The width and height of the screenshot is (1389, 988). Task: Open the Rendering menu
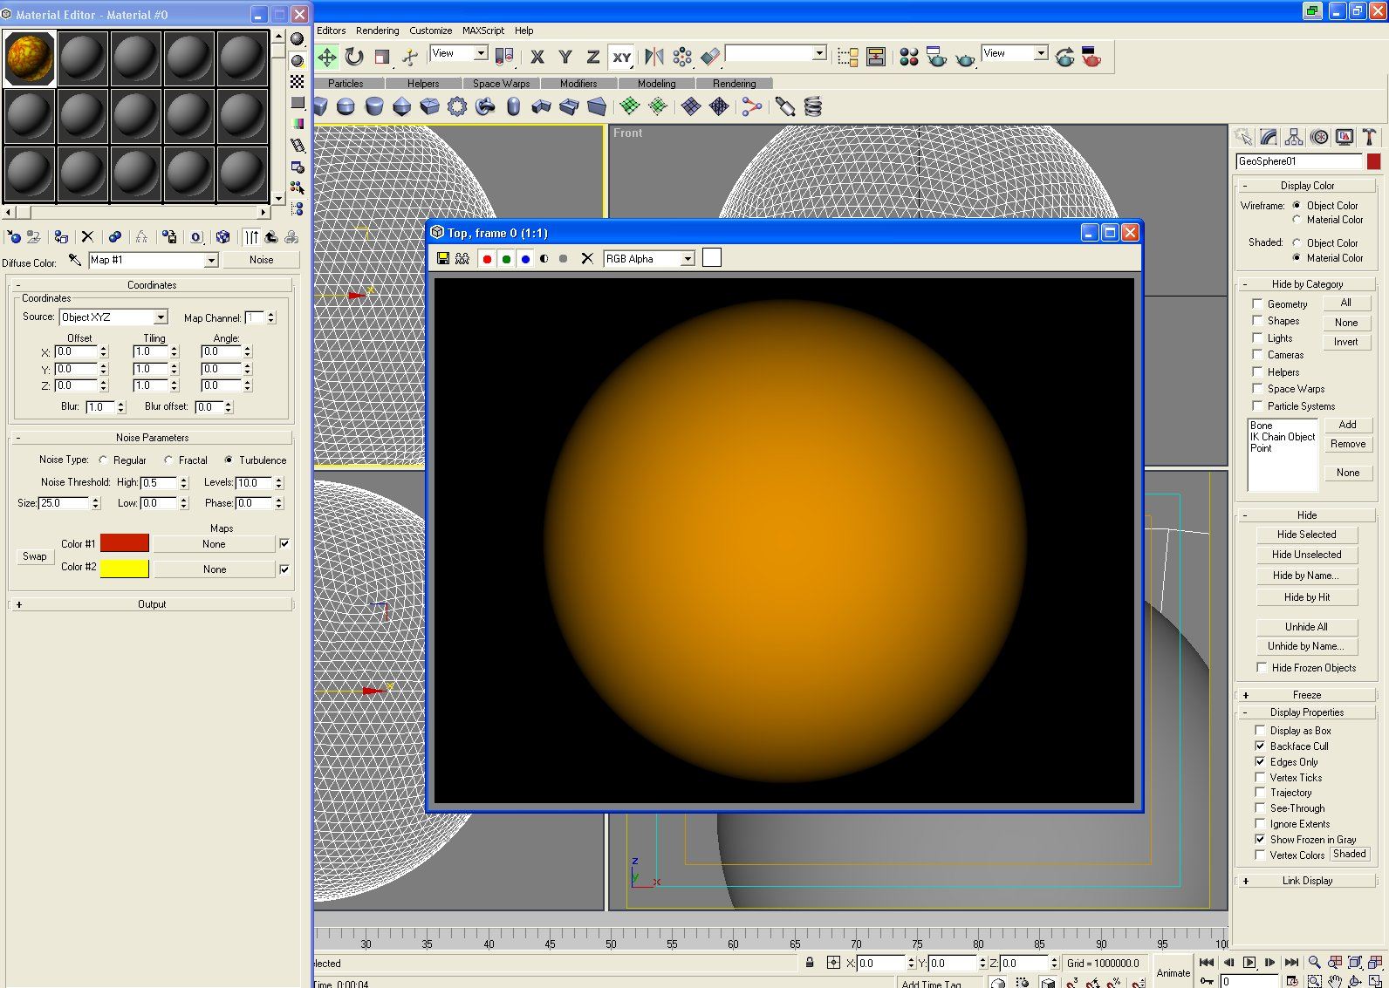(x=377, y=31)
